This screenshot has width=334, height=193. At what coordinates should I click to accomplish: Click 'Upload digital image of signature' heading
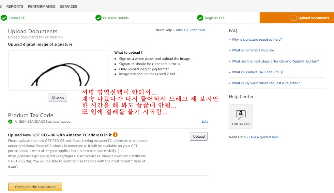point(40,44)
